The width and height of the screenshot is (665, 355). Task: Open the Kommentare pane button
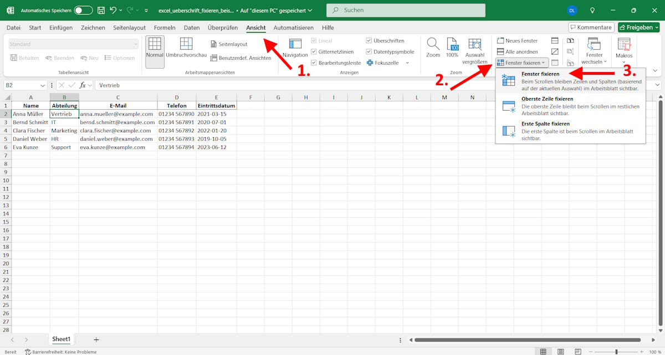click(590, 27)
